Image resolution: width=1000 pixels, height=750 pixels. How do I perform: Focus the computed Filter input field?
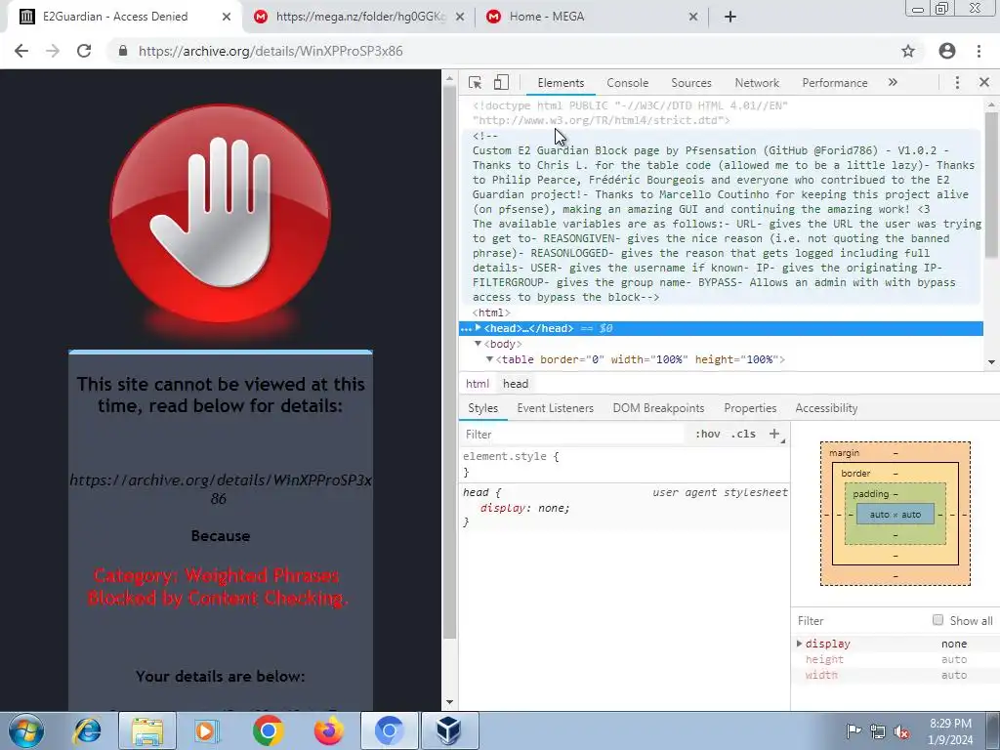[861, 620]
